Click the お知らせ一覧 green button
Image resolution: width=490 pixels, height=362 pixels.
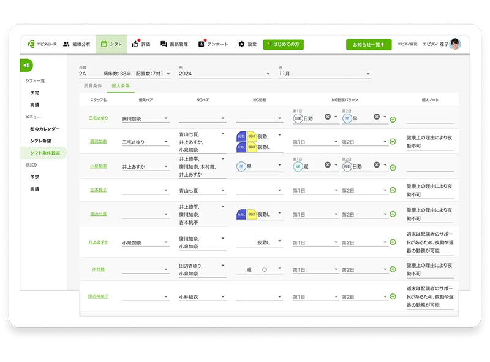click(x=369, y=44)
